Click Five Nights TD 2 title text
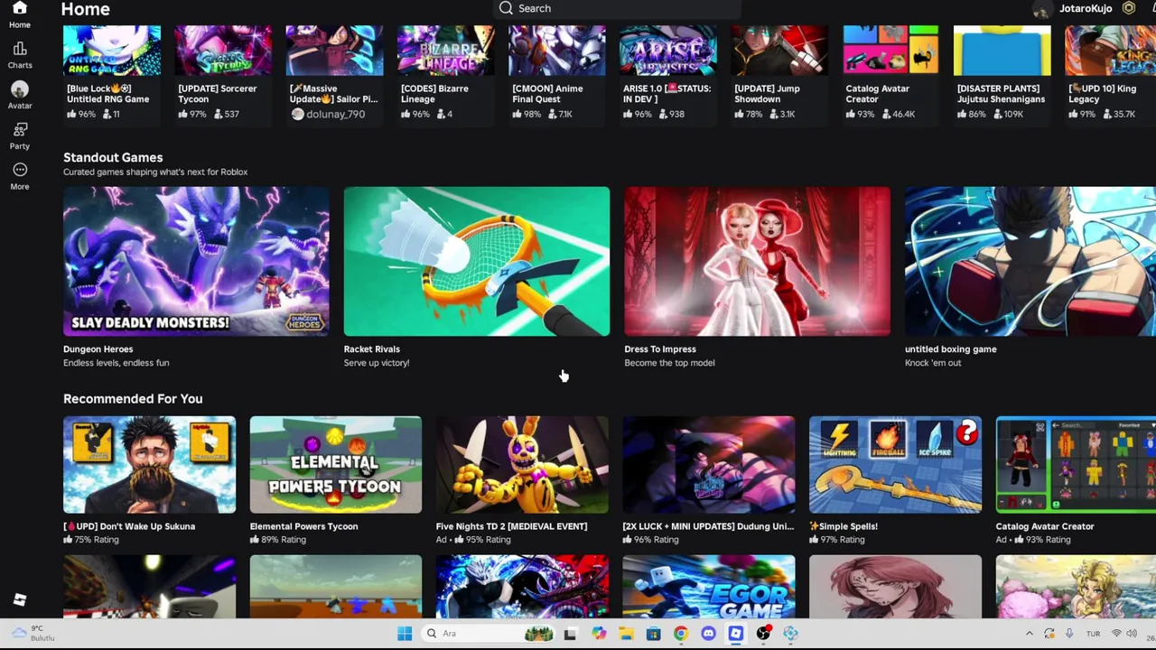The height and width of the screenshot is (650, 1156). [511, 526]
